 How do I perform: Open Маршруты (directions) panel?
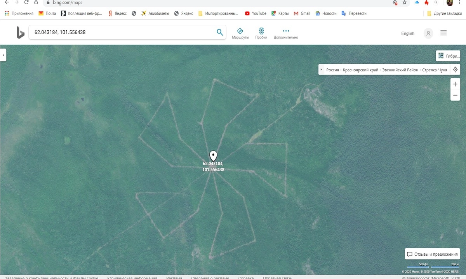(240, 33)
